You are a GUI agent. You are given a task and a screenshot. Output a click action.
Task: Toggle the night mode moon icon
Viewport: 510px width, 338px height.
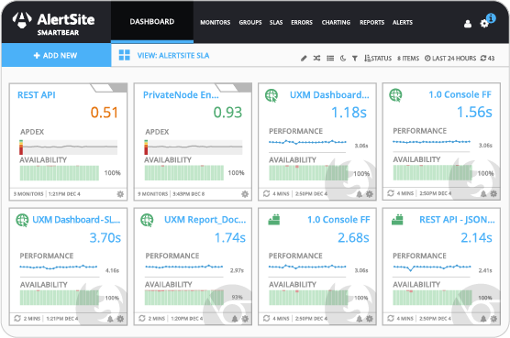343,59
